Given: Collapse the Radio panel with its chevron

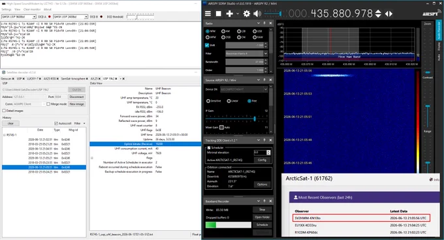Looking at the screenshot, I should pos(259,23).
